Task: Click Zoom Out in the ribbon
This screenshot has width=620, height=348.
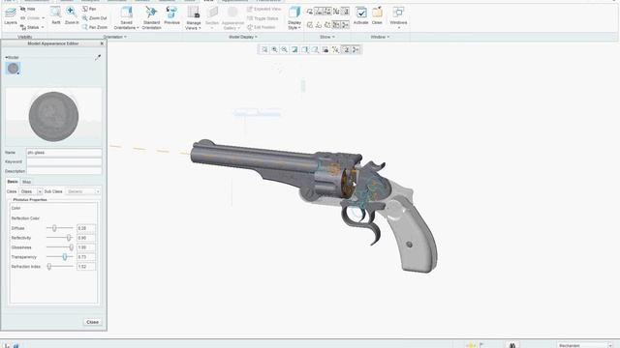Action: click(95, 18)
